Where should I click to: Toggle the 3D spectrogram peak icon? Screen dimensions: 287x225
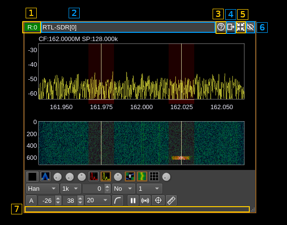pos(45,177)
